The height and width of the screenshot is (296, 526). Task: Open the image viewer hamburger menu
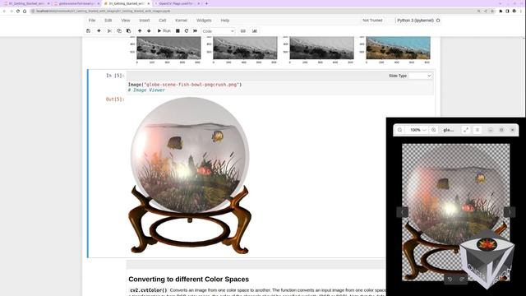coord(478,130)
